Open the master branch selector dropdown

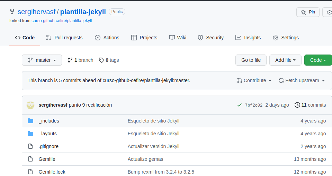pos(42,60)
